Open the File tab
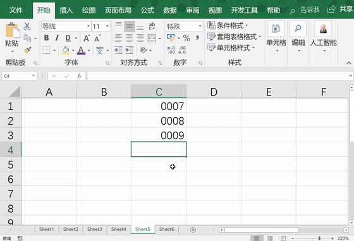 click(16, 10)
